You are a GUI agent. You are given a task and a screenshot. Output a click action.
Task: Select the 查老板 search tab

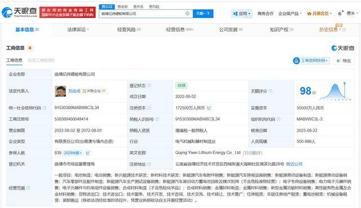point(122,7)
